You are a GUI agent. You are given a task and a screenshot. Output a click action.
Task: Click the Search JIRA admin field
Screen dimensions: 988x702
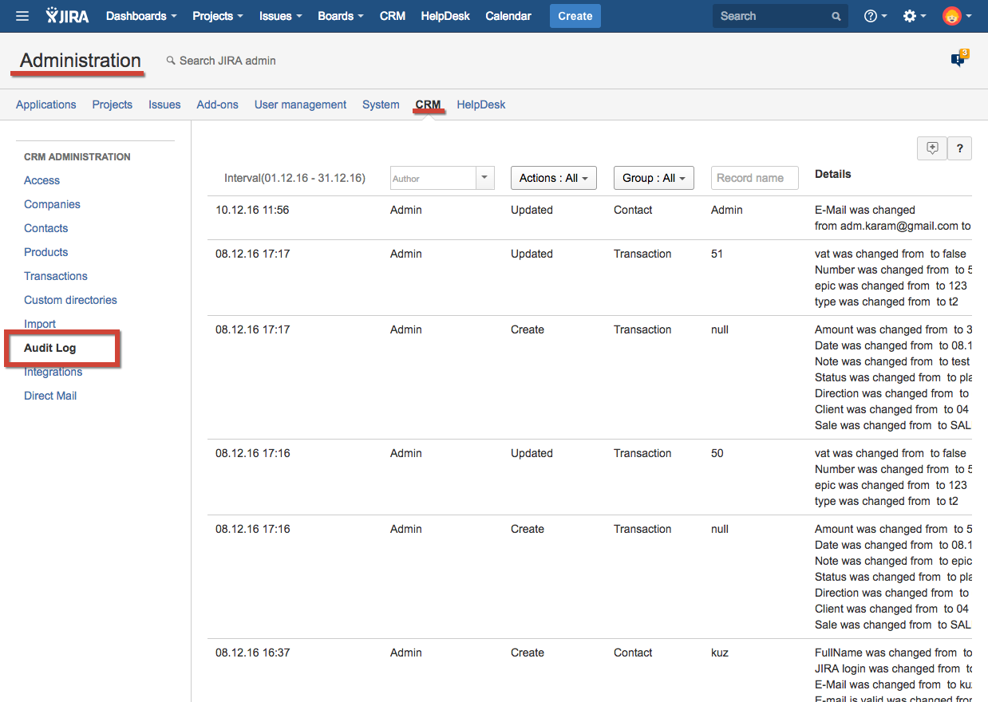[227, 61]
